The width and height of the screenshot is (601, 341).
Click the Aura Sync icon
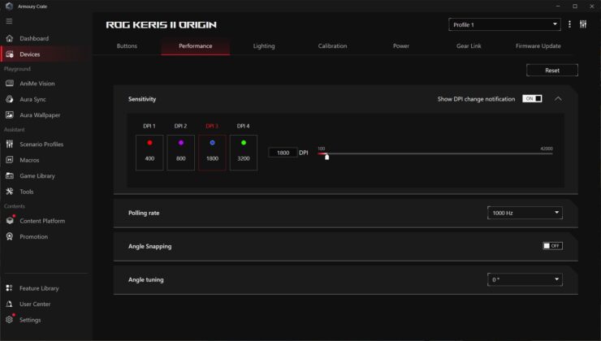[x=10, y=99]
